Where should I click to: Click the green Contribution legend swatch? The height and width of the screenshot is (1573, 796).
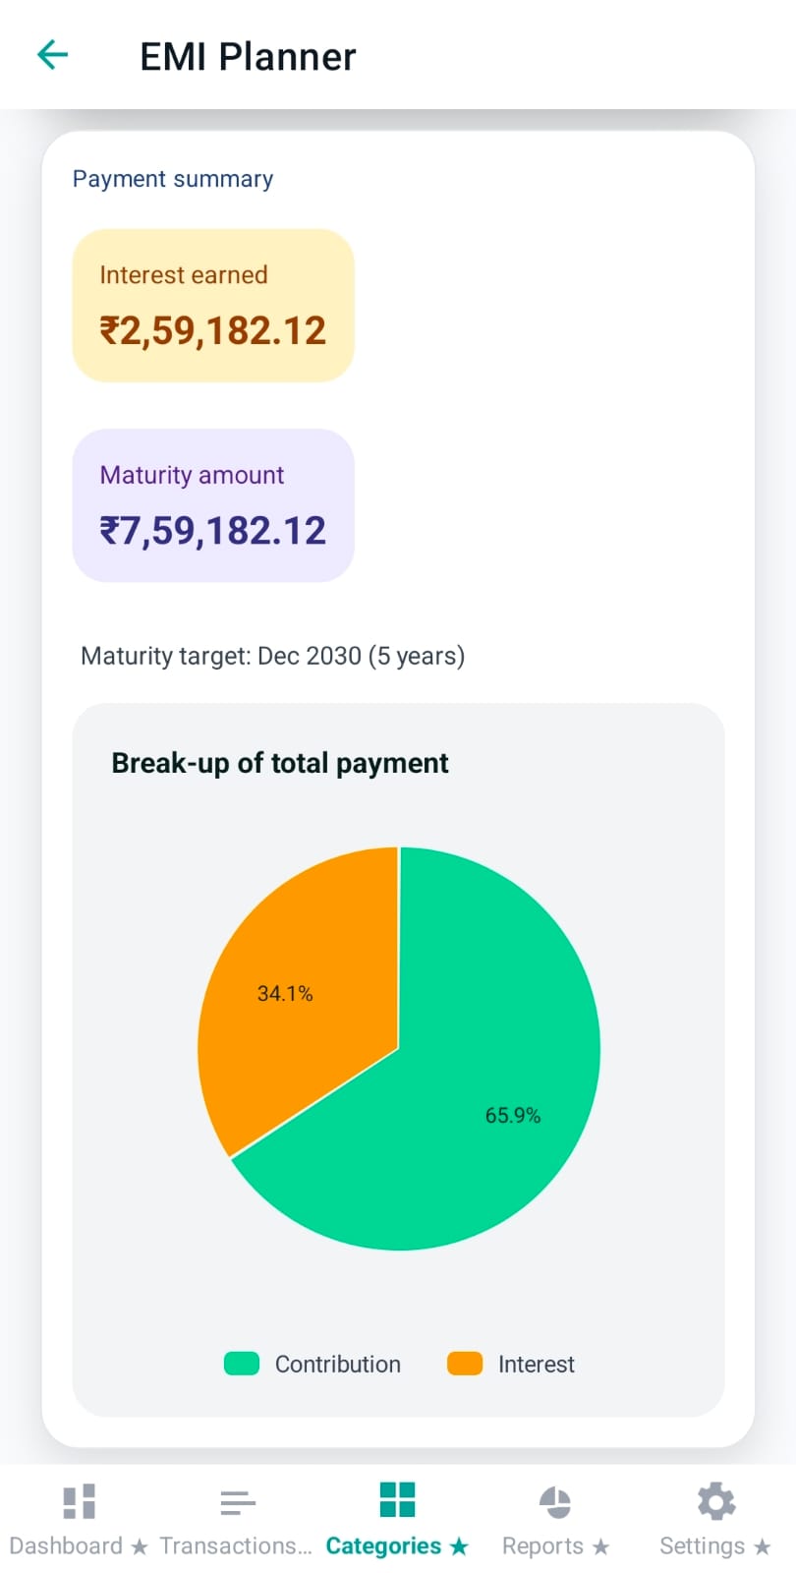pyautogui.click(x=241, y=1364)
